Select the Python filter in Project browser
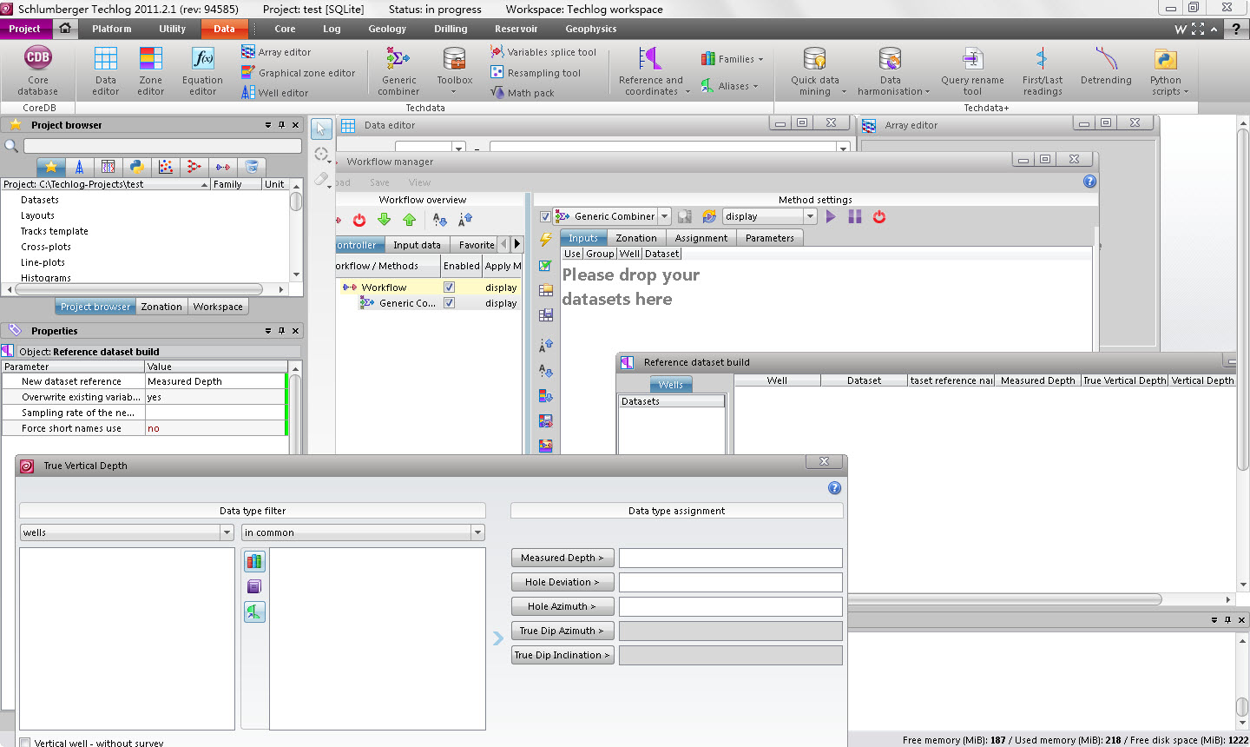 [136, 167]
